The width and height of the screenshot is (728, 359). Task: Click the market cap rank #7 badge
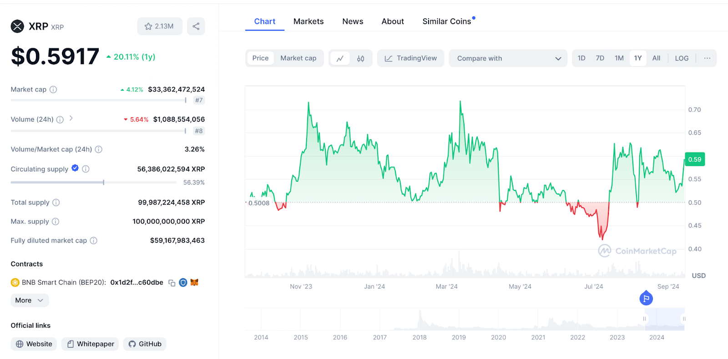tap(199, 100)
